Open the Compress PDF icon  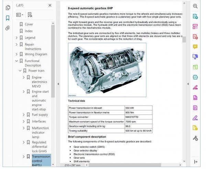195,108
